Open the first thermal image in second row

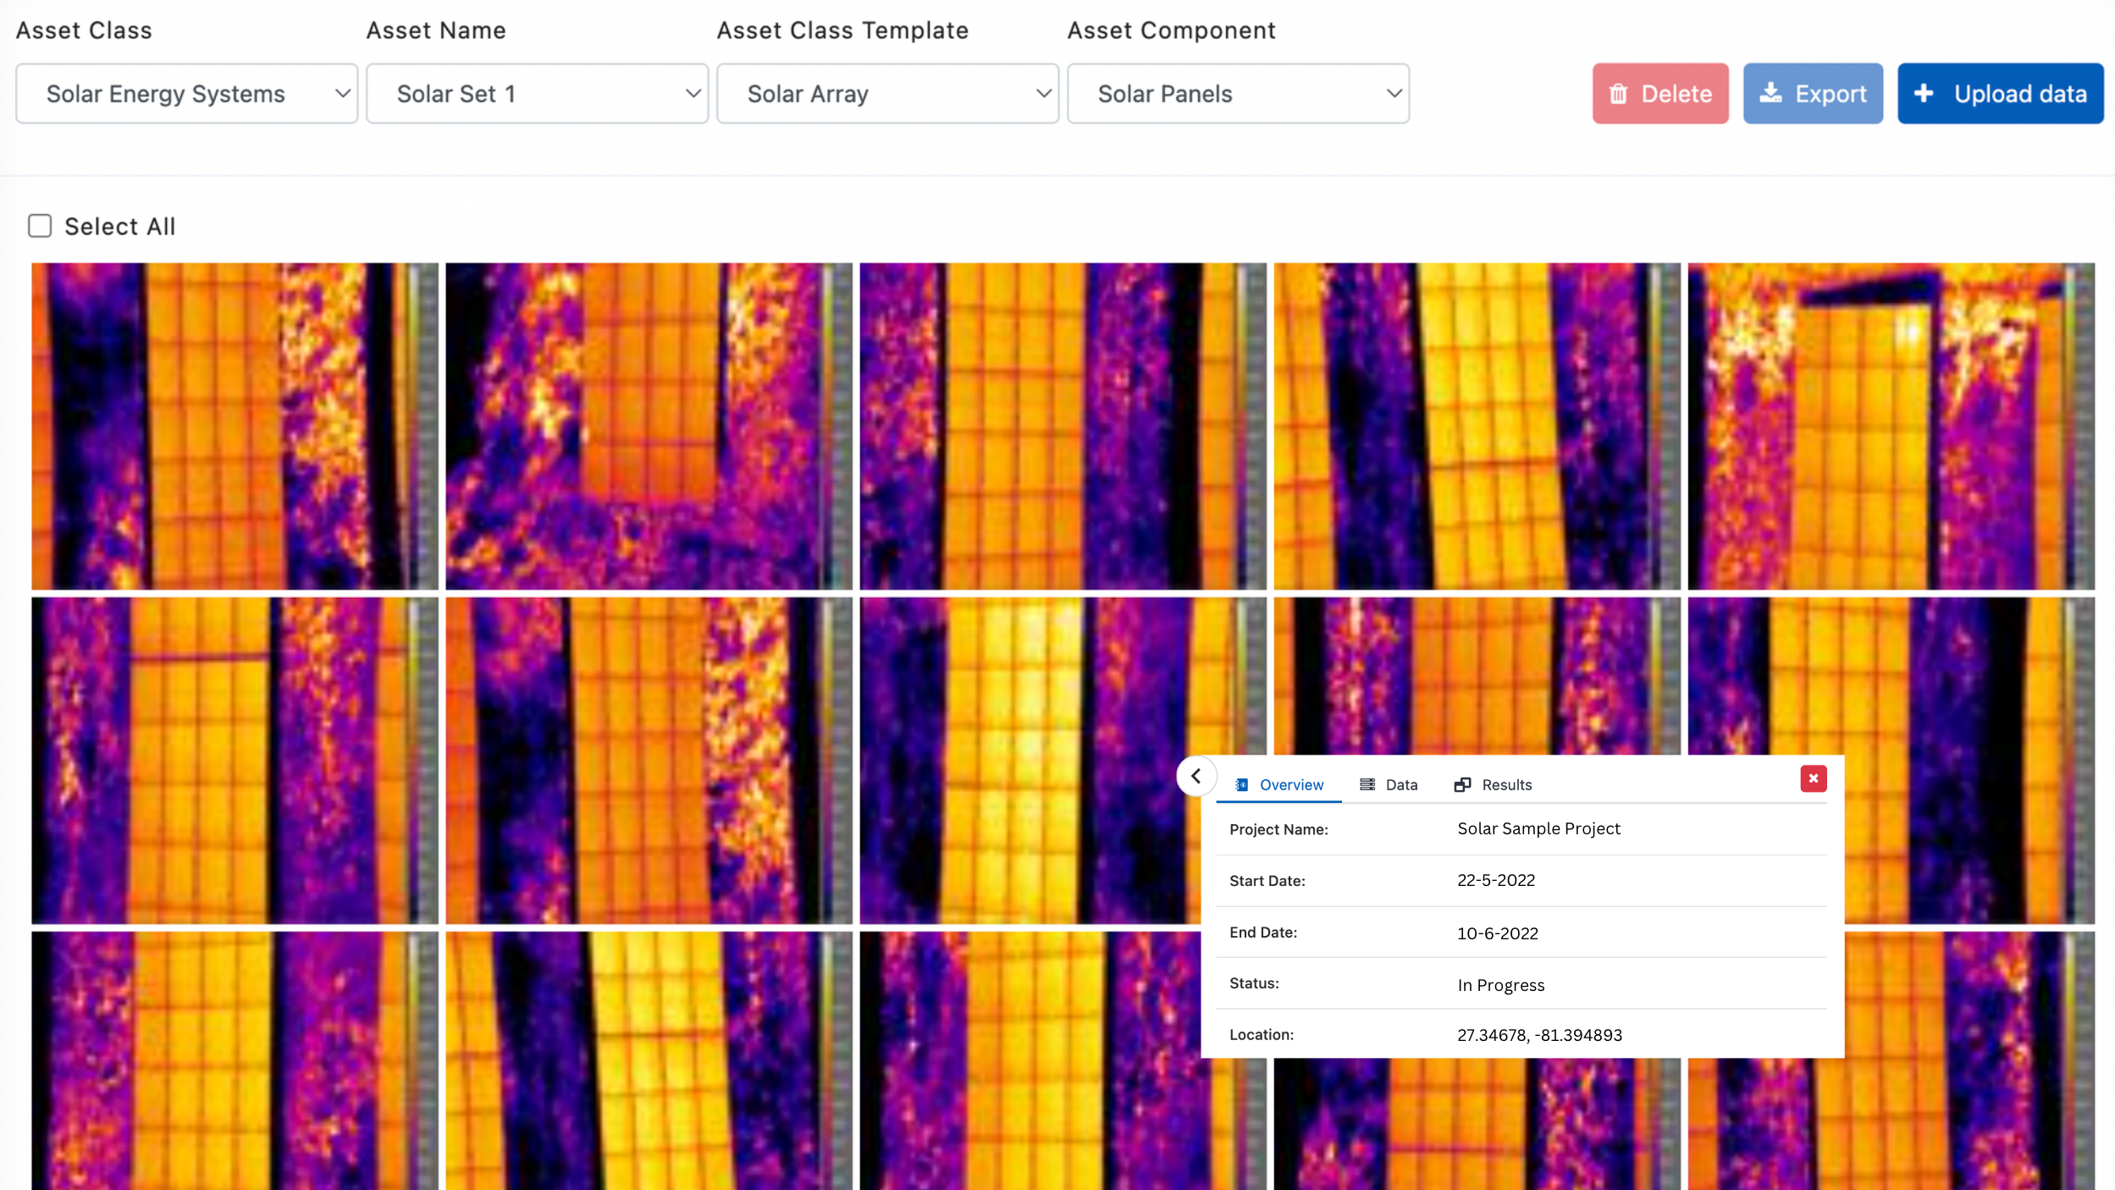click(235, 761)
